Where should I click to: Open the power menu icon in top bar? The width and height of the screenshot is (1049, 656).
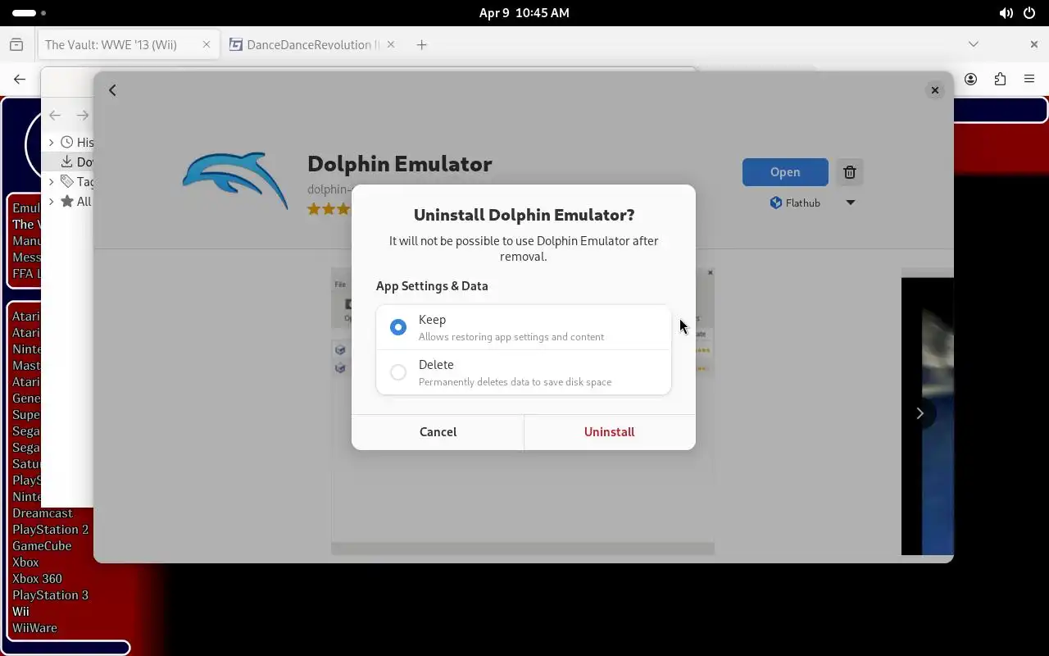click(1029, 13)
